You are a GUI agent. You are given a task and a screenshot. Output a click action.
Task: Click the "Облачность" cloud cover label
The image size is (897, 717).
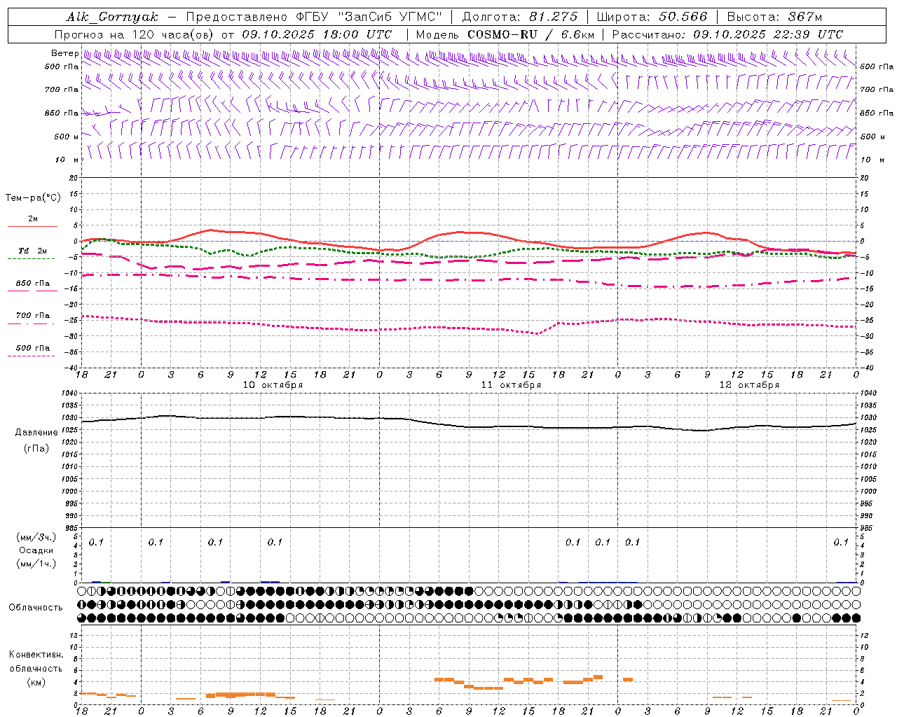point(36,608)
